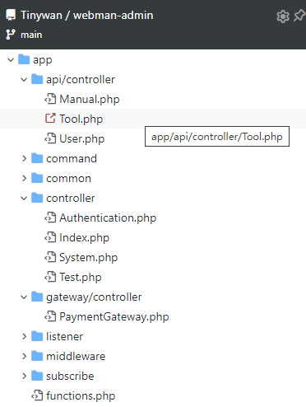Open the Tinywan owner link
The image size is (306, 407).
[41, 15]
